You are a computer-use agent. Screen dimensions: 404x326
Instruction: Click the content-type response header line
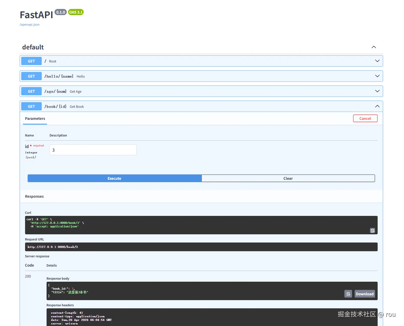(x=78, y=316)
